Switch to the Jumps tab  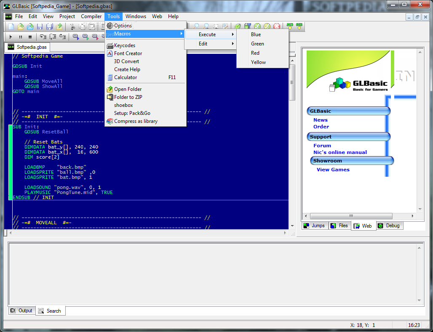[315, 226]
